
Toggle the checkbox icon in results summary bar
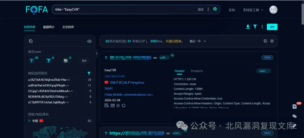point(265,41)
